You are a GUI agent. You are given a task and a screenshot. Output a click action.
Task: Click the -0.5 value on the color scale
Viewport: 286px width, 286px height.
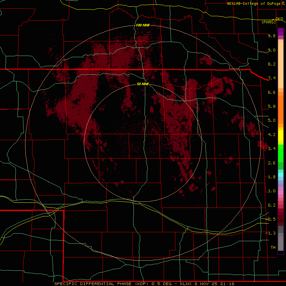271,219
